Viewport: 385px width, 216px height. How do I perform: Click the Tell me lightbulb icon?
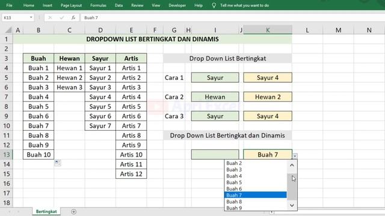click(x=214, y=5)
